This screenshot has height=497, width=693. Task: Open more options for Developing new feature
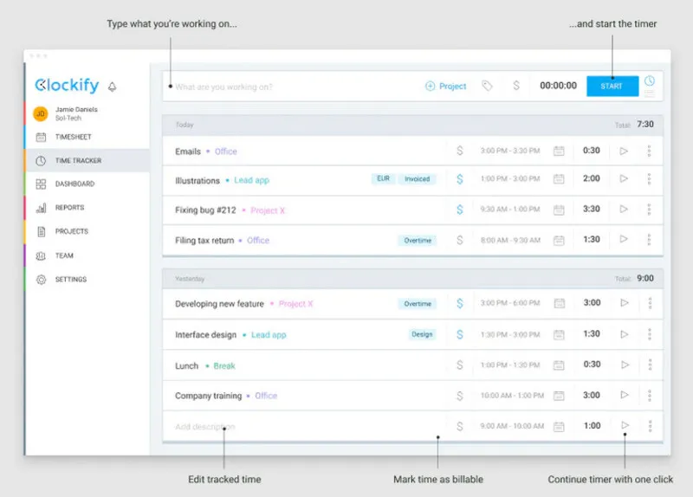tap(650, 303)
